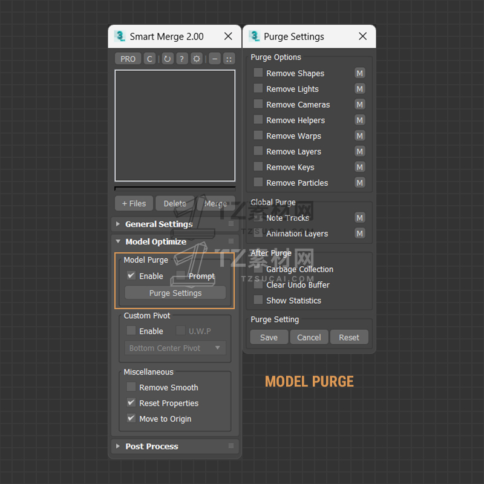This screenshot has height=484, width=484.
Task: Uncheck Reset Properties option
Action: 131,402
